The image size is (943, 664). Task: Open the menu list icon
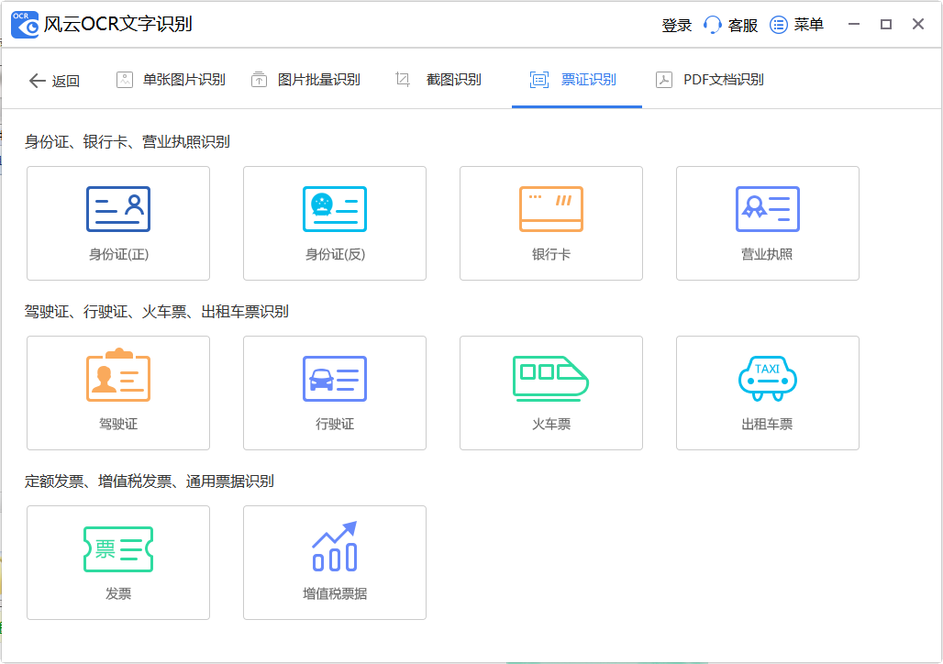click(x=778, y=25)
